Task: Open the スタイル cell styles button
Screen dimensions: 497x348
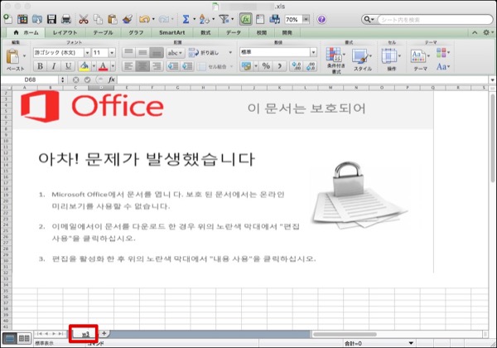Action: tap(362, 60)
